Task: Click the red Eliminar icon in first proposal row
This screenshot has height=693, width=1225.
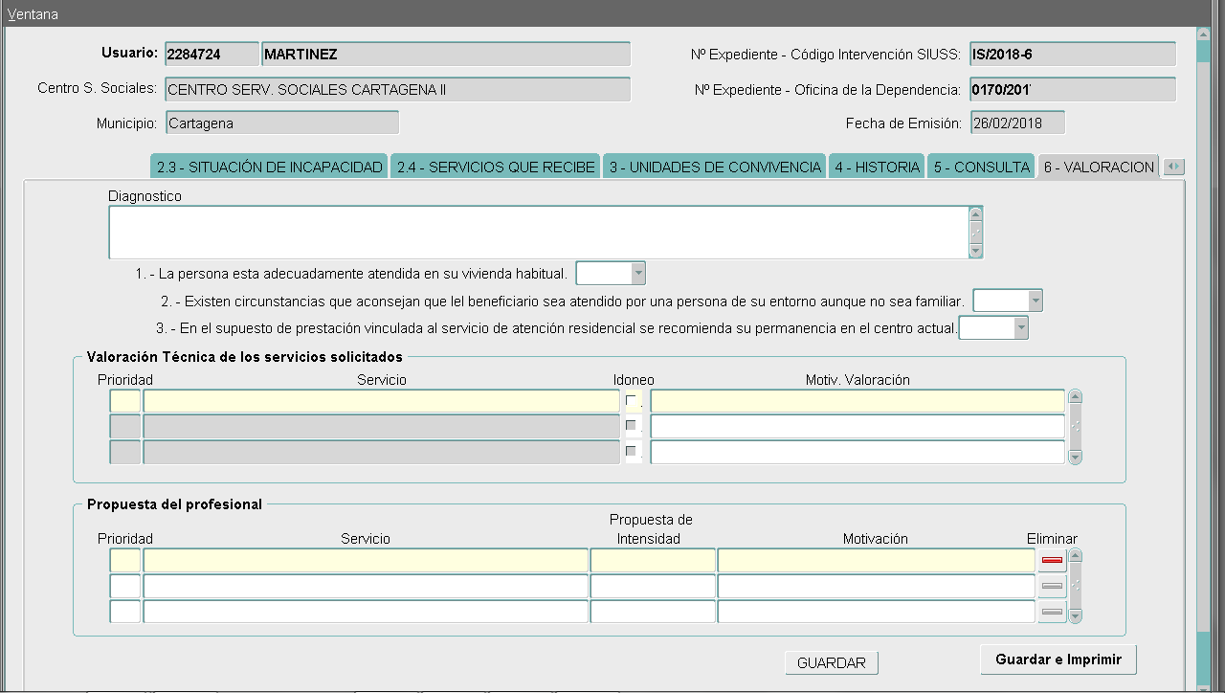Action: [1052, 560]
